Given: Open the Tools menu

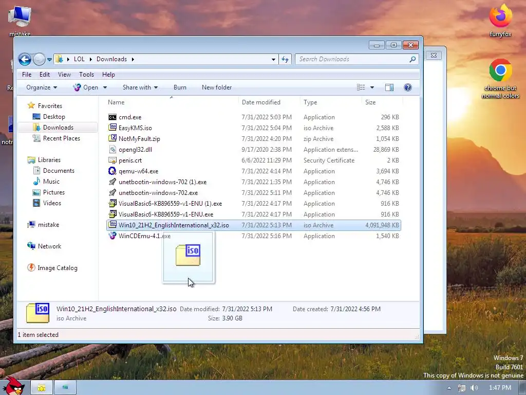Looking at the screenshot, I should (86, 75).
